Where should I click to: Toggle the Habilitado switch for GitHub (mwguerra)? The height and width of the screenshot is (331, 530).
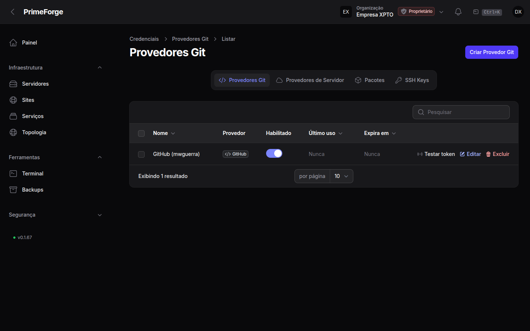(274, 153)
